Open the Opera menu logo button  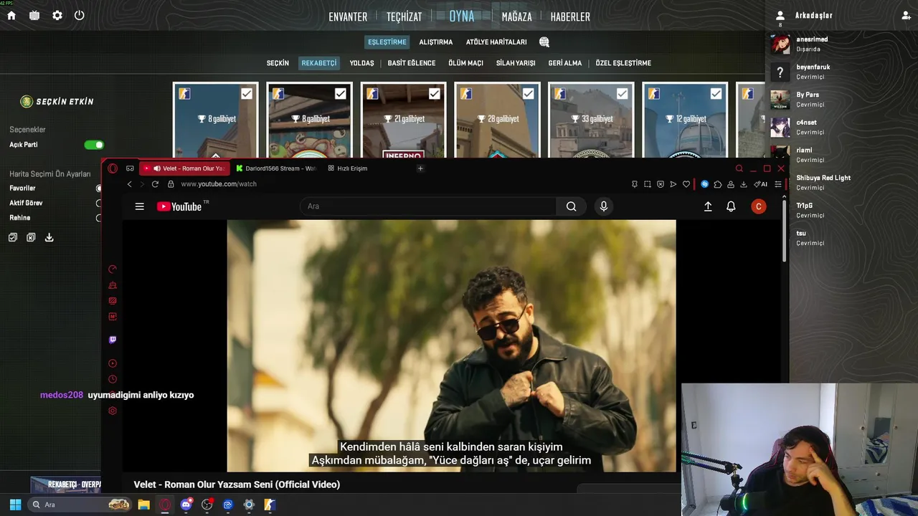(113, 168)
